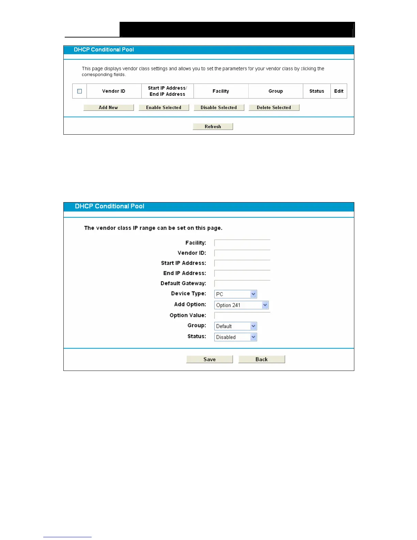This screenshot has height=540, width=417.
Task: Focus the Facility input field
Action: click(242, 243)
